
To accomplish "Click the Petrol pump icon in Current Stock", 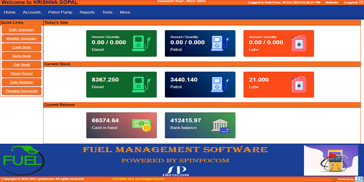I will [220, 85].
